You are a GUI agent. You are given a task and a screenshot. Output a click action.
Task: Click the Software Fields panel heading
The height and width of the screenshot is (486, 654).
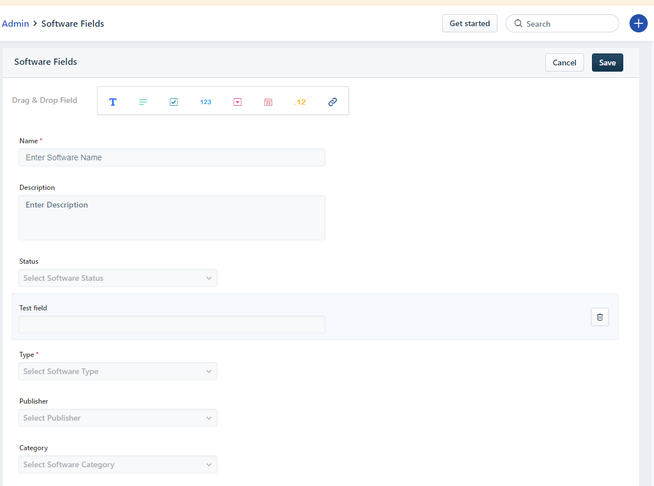click(46, 61)
